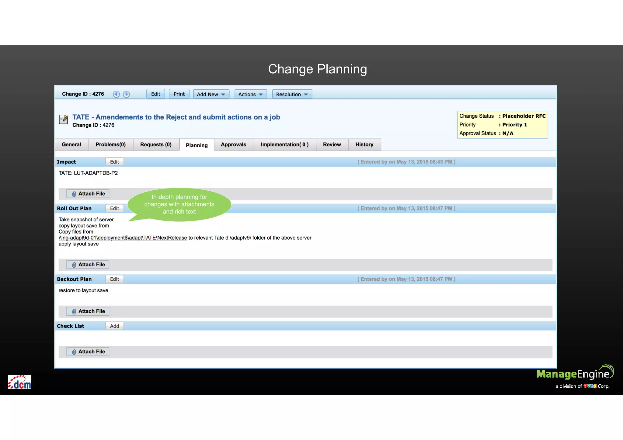
Task: Open the Actions dropdown
Action: coord(251,94)
